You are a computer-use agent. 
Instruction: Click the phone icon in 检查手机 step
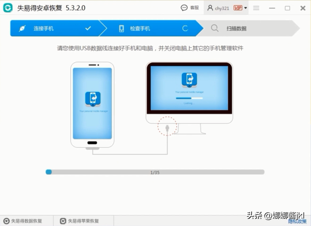(x=121, y=29)
